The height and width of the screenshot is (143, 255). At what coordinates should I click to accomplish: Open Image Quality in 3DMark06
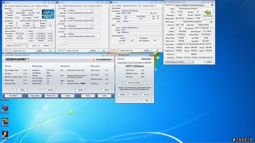click(x=35, y=96)
